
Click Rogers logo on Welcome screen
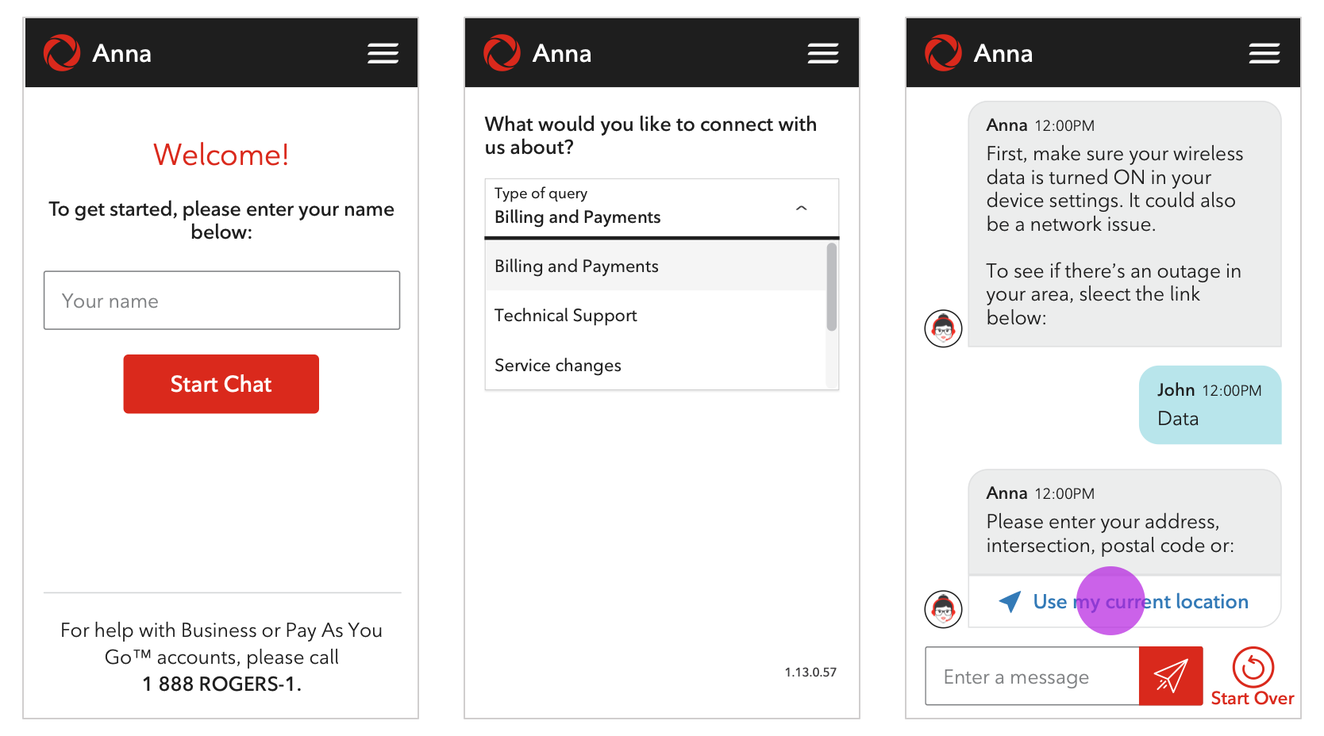tap(62, 53)
